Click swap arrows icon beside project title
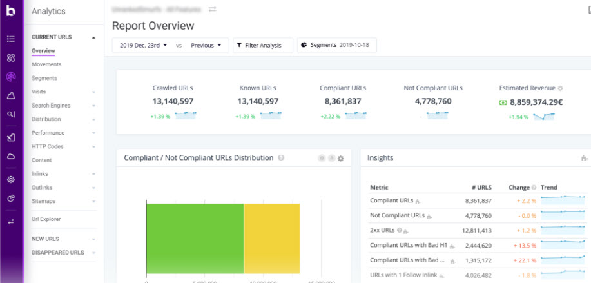This screenshot has width=591, height=283. 212,10
